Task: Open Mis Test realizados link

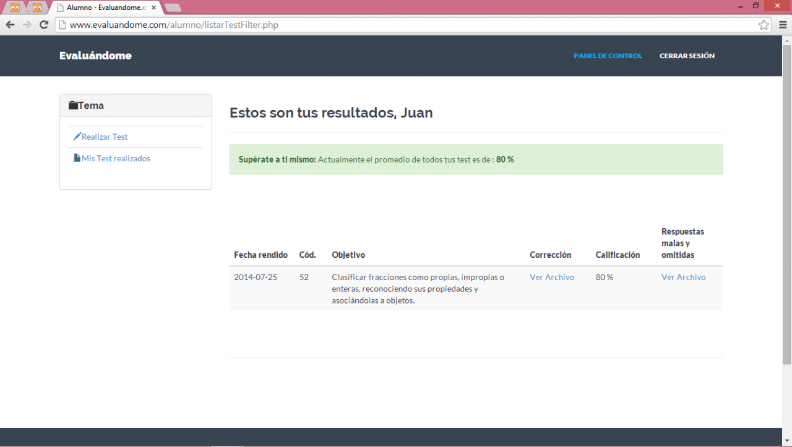Action: tap(116, 158)
